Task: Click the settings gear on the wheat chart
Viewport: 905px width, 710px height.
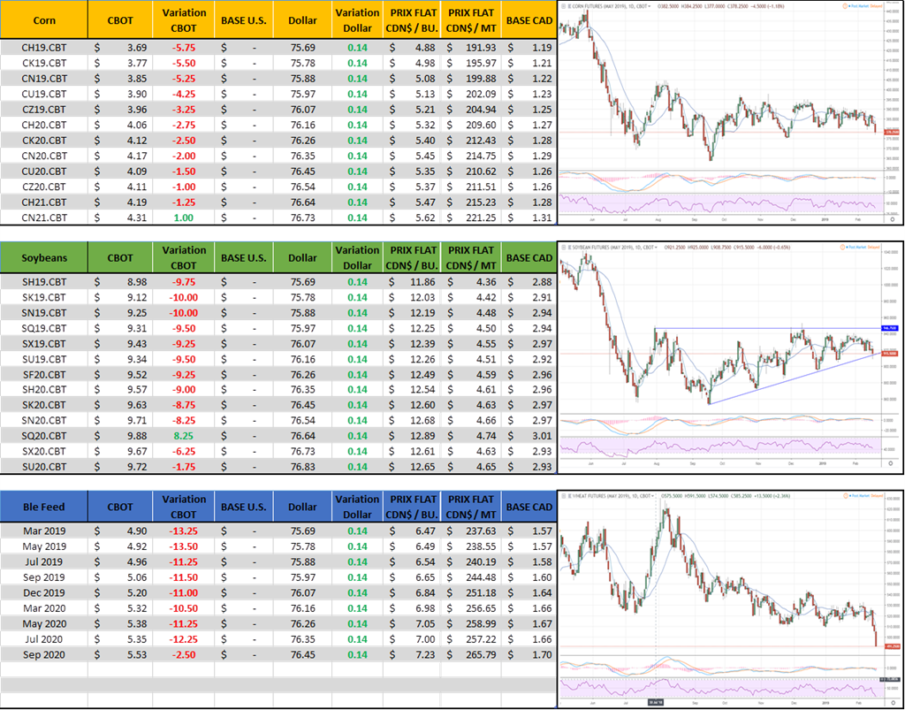Action: click(x=892, y=703)
